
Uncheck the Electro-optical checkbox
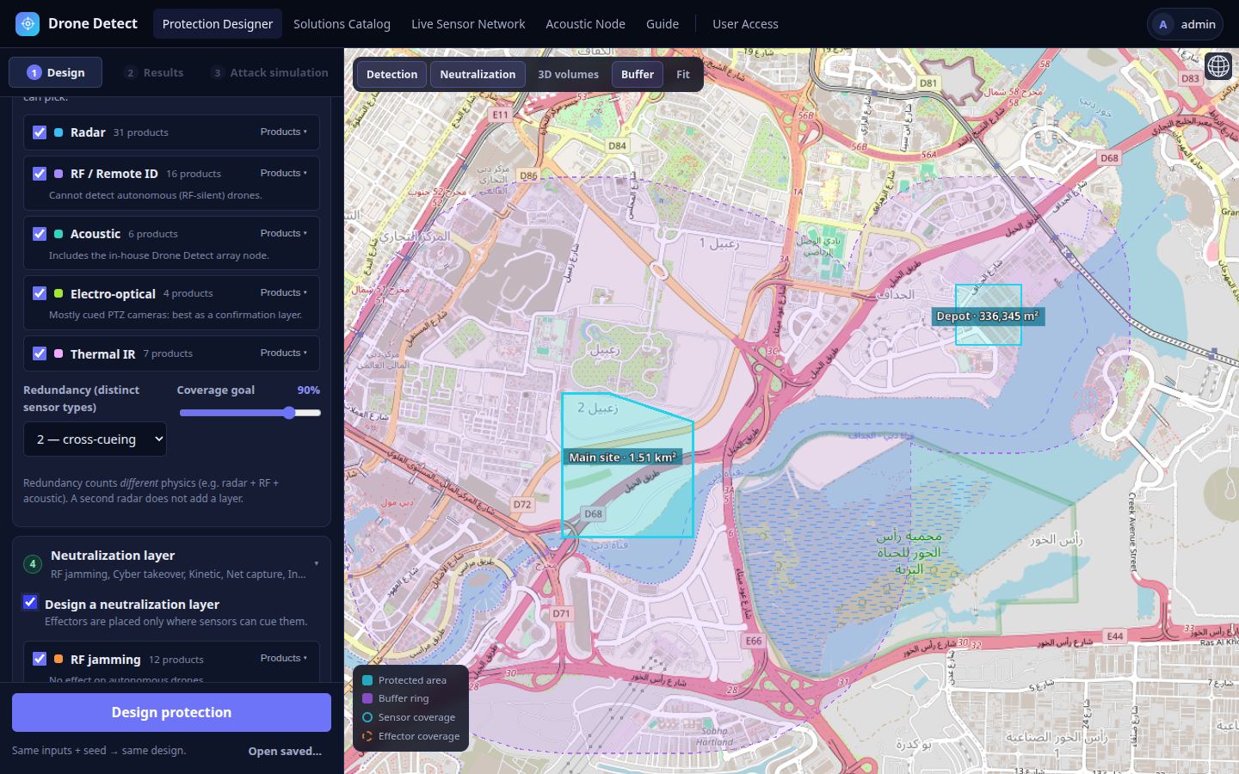click(x=40, y=293)
